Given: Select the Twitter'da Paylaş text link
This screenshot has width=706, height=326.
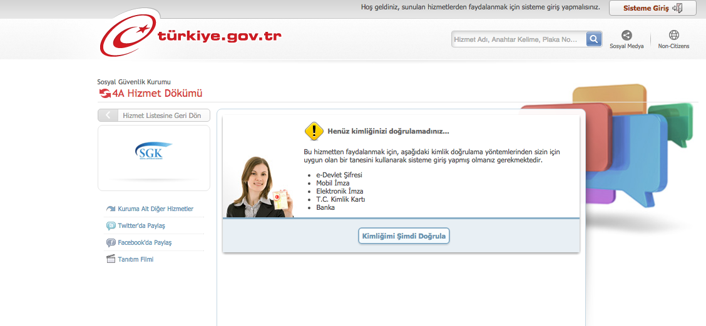Looking at the screenshot, I should coord(141,226).
